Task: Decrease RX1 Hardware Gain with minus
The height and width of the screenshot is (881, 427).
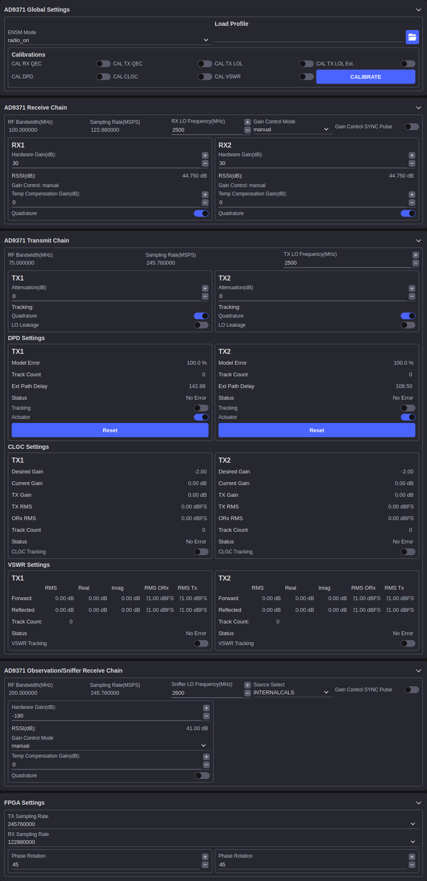Action: (205, 163)
